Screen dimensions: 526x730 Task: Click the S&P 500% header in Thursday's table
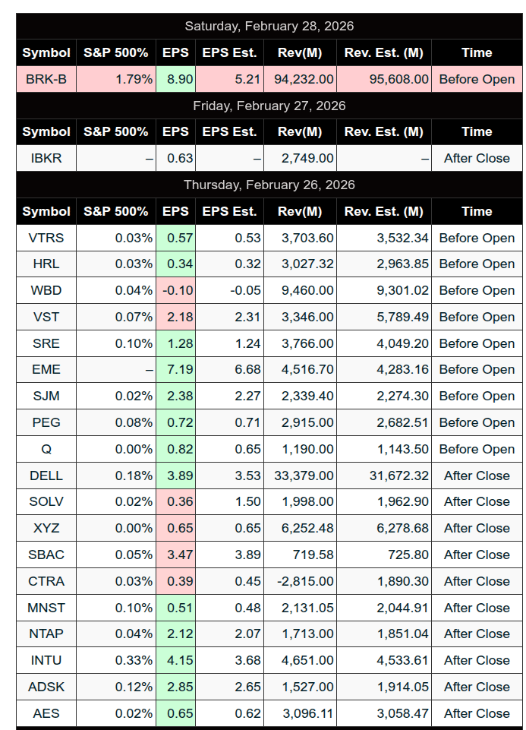(x=116, y=211)
